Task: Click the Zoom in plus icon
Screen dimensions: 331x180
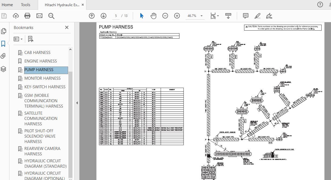Action: pyautogui.click(x=177, y=16)
